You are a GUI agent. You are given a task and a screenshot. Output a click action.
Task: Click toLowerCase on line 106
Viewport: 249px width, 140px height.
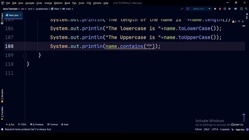pyautogui.click(x=195, y=28)
